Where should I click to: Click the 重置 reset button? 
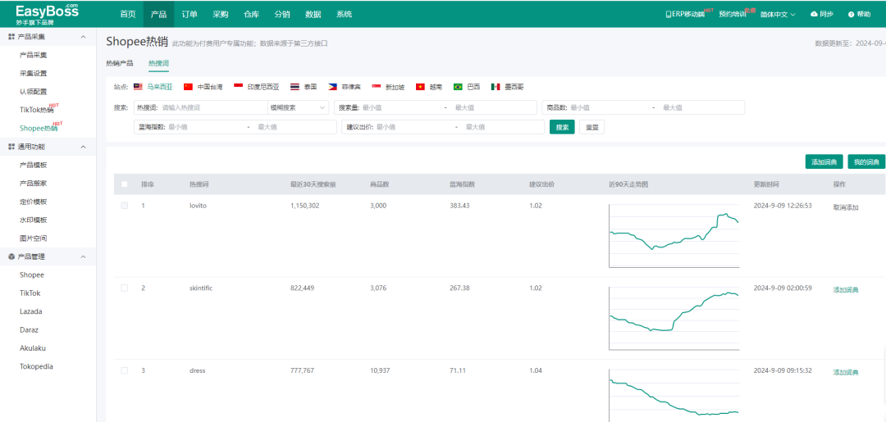click(591, 127)
